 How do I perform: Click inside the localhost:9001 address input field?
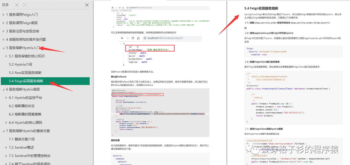pos(166,38)
